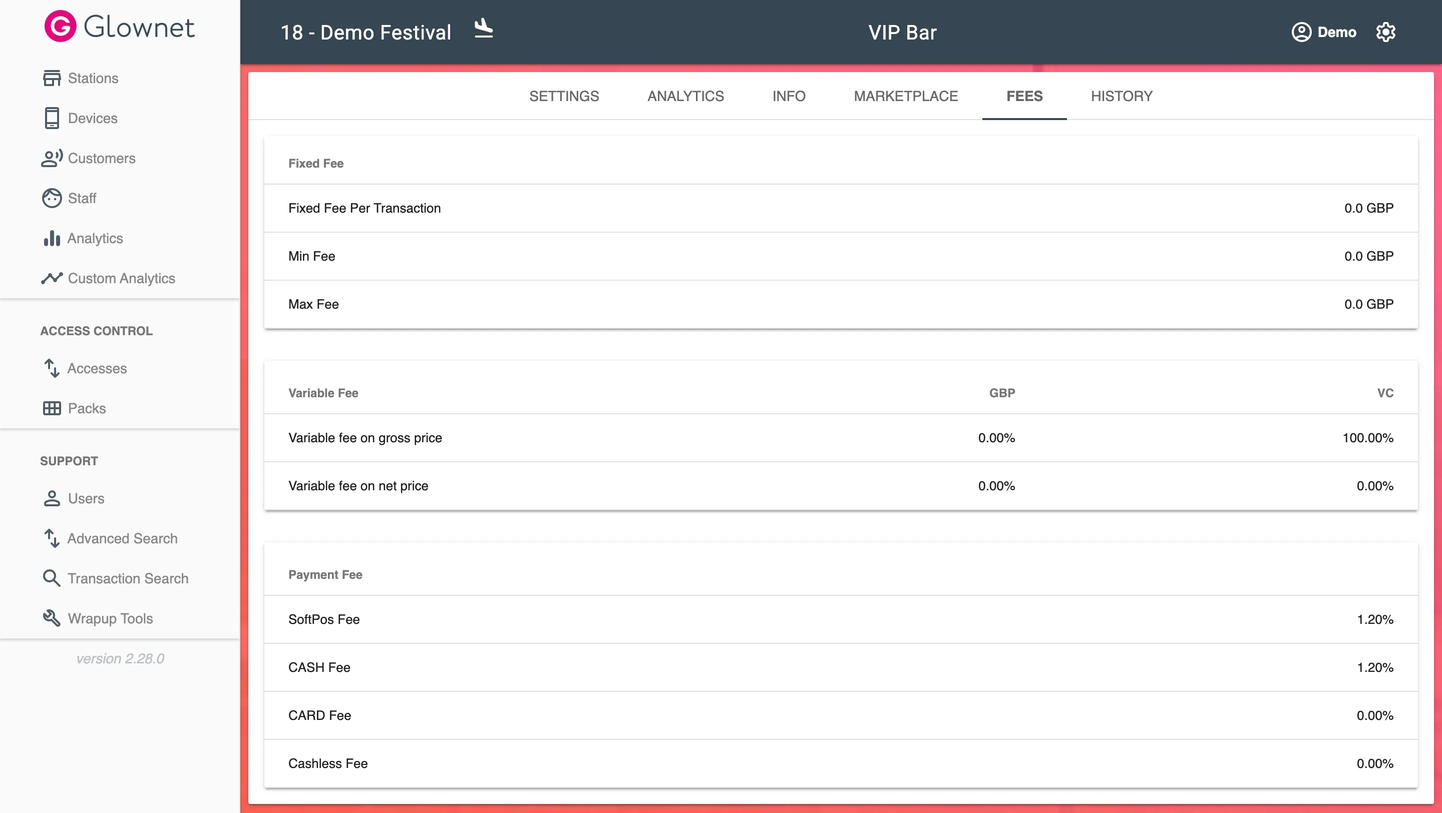Screen dimensions: 1442x813
Task: Edit the Fixed Fee Per Transaction row
Action: (x=840, y=208)
